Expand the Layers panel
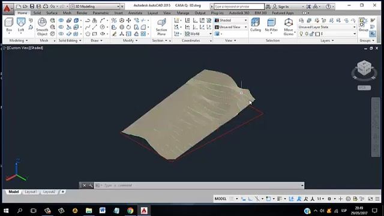 [327, 40]
